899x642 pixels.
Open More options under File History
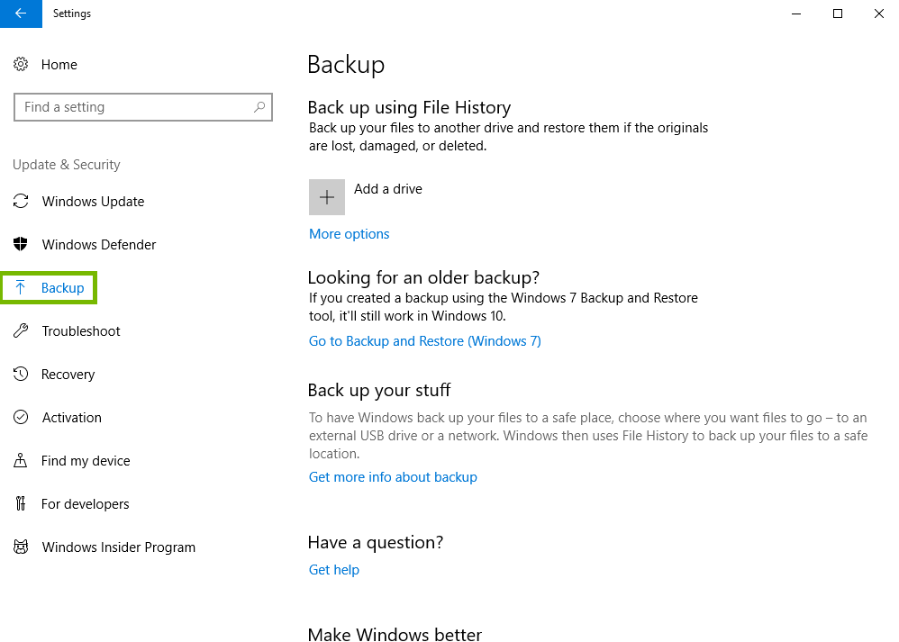349,233
